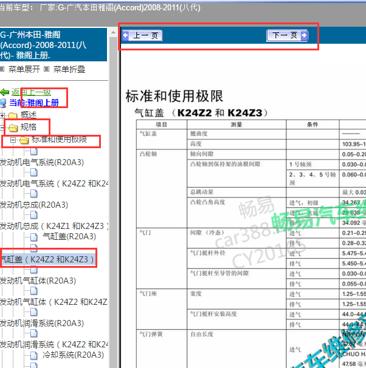The height and width of the screenshot is (368, 366).
Task: Click document icon directly above 发动机电气系统(R20A3)
Action: (x=34, y=152)
